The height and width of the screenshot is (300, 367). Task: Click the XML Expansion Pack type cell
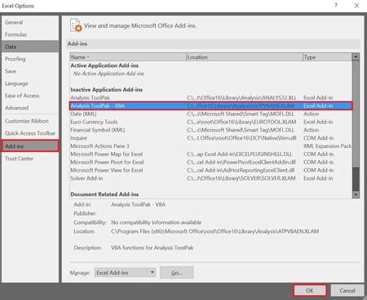pyautogui.click(x=327, y=146)
